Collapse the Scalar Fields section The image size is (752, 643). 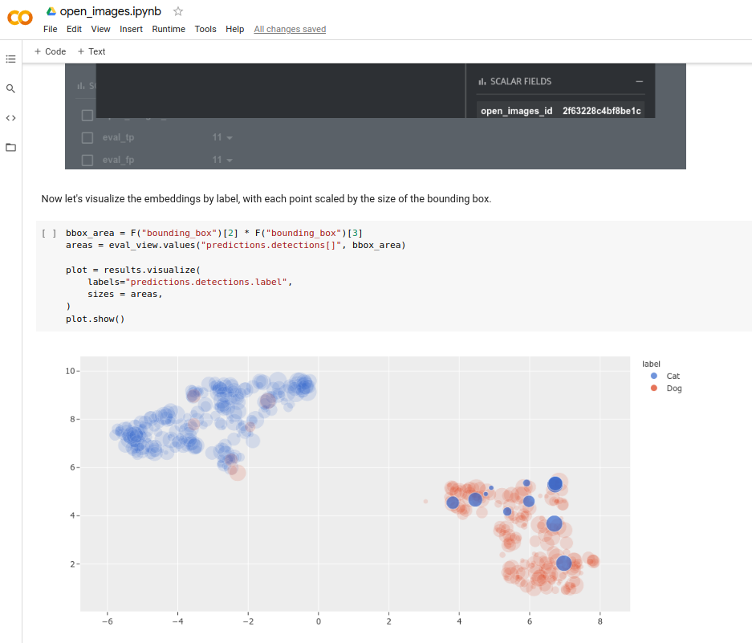[x=639, y=81]
